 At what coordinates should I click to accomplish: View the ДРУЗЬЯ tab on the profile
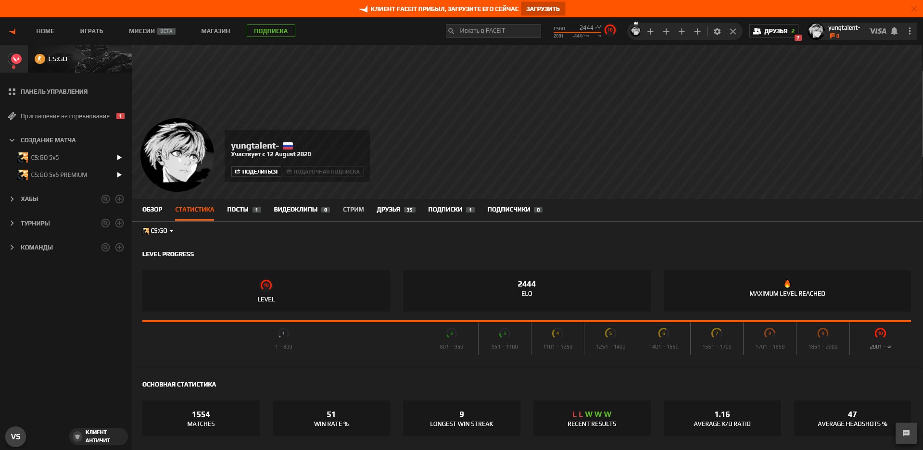pos(396,210)
